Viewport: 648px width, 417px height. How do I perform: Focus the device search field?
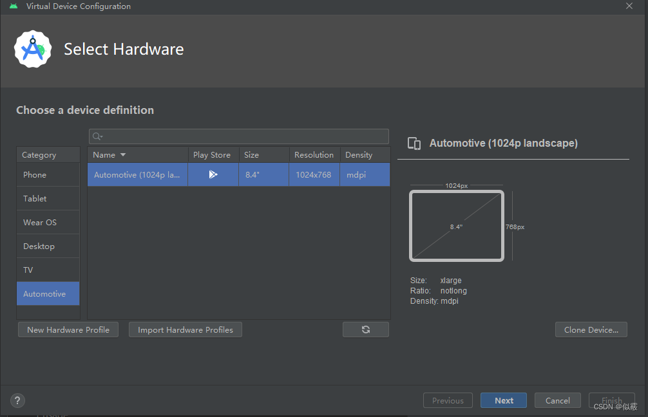[239, 136]
